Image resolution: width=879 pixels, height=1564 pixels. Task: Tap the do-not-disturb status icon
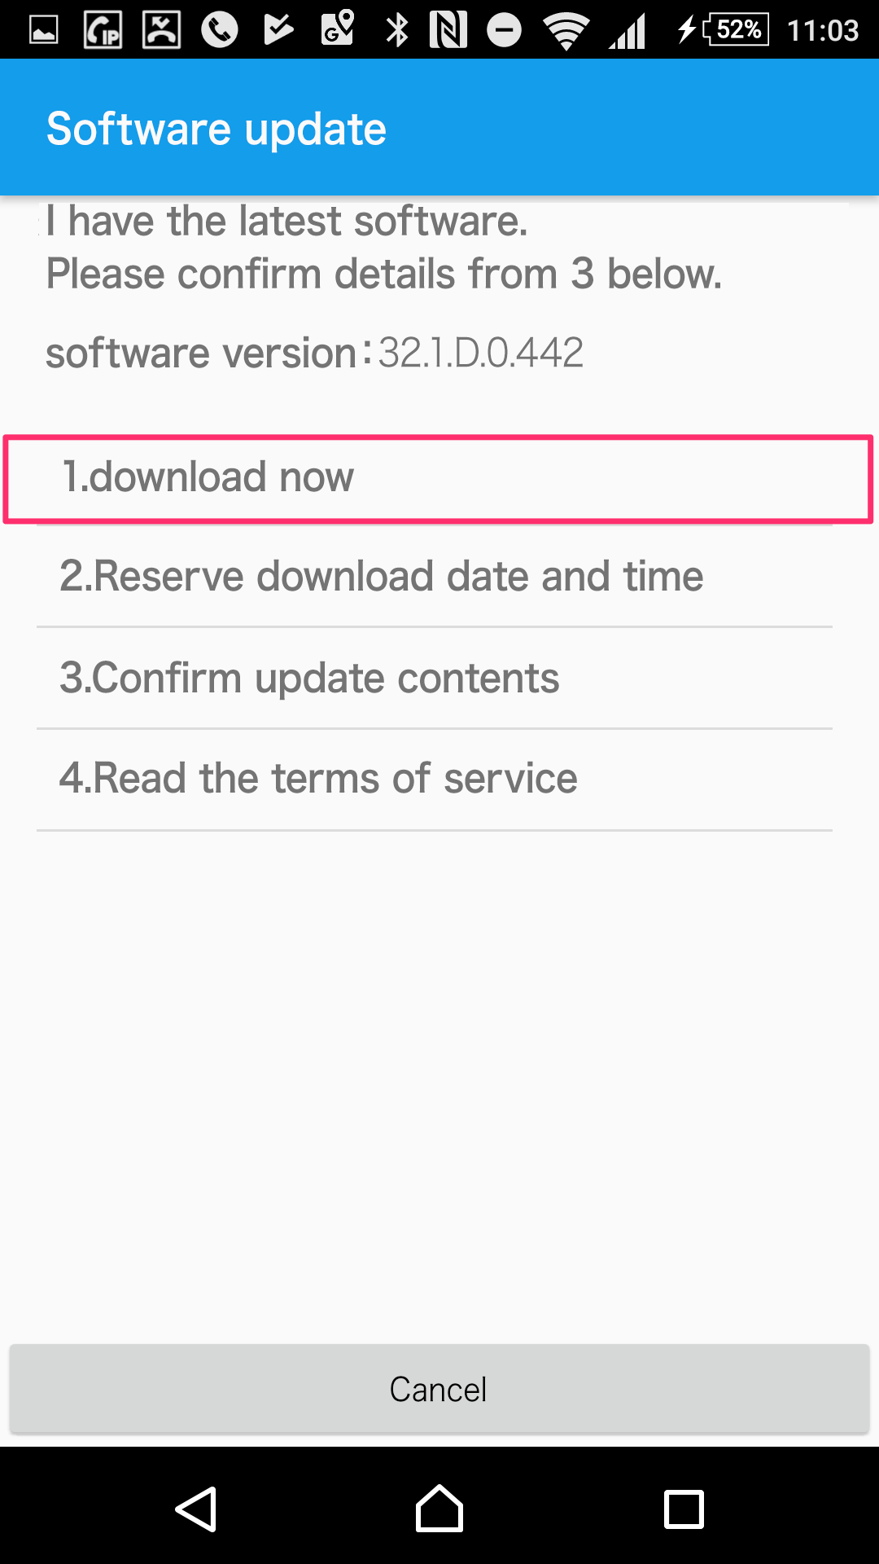click(x=505, y=31)
